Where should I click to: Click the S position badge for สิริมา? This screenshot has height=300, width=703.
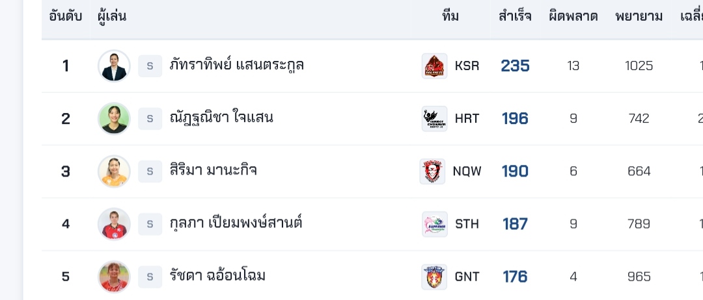point(150,171)
